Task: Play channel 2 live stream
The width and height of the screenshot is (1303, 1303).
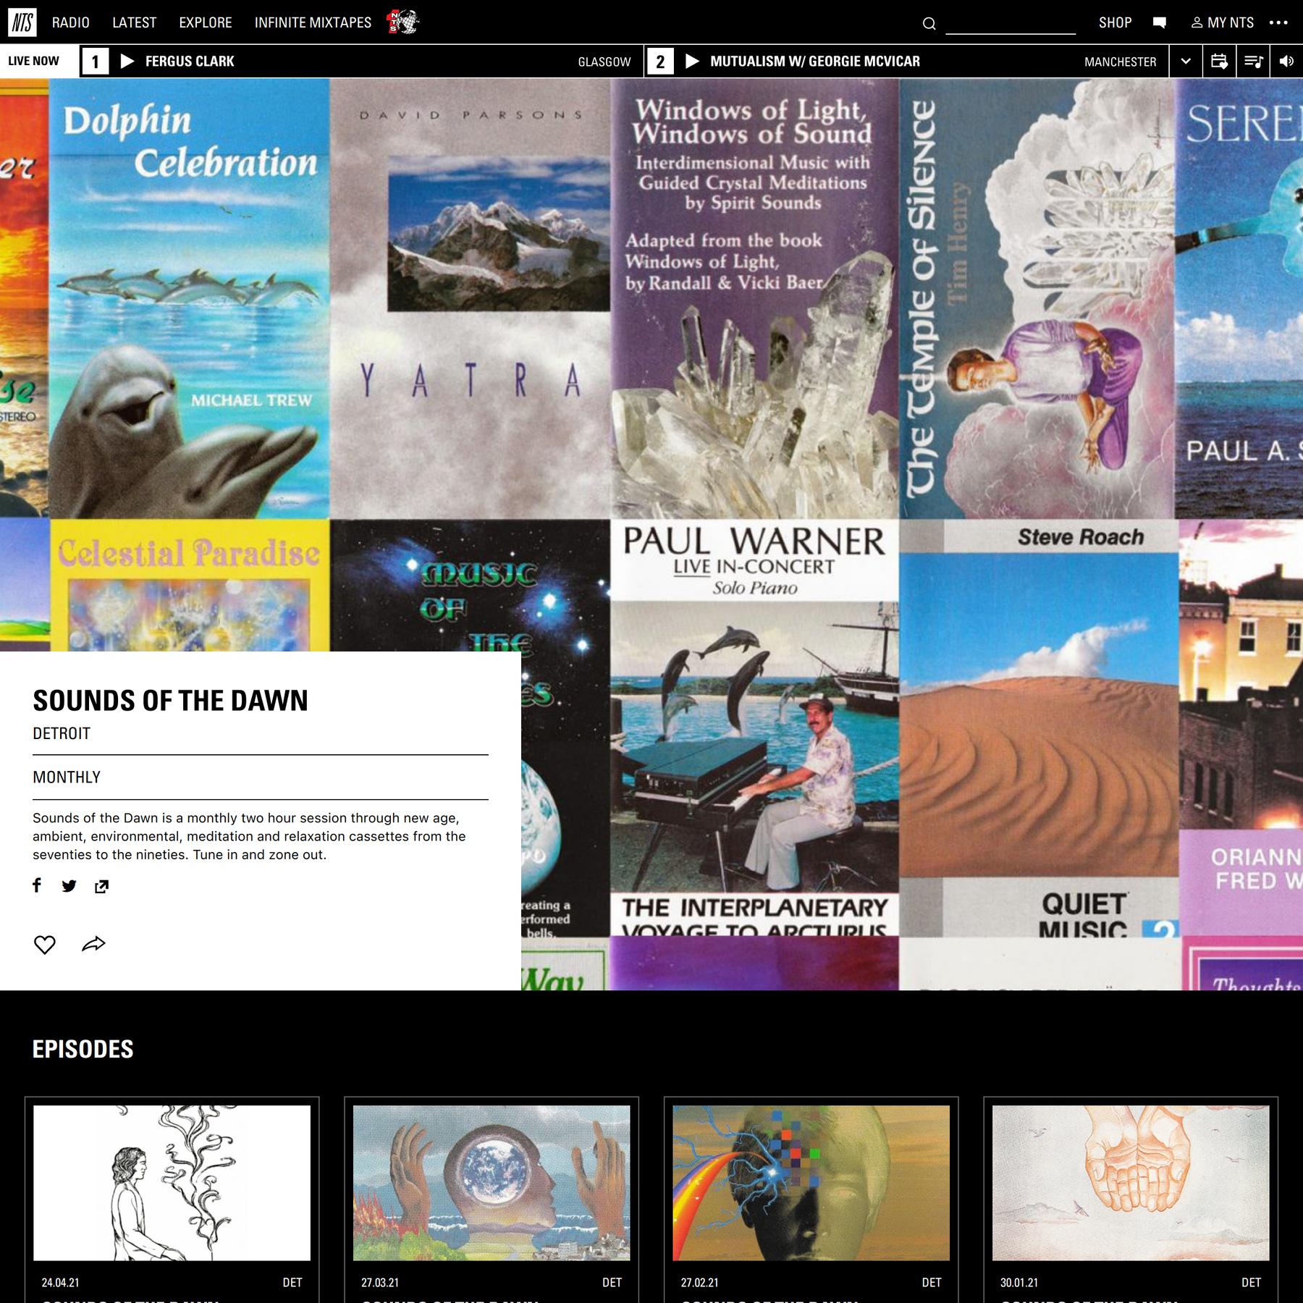Action: pyautogui.click(x=692, y=62)
